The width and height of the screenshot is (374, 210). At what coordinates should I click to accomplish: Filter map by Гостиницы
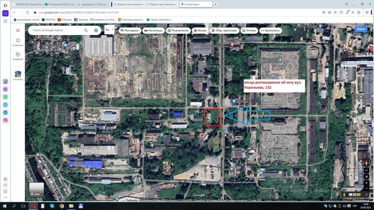pos(153,31)
